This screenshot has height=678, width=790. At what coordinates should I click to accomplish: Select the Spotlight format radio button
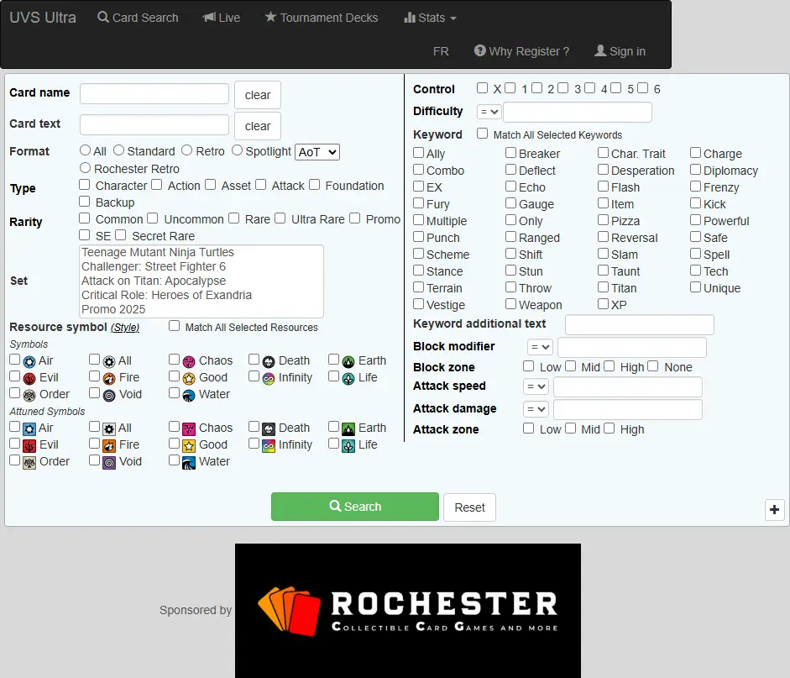pos(238,150)
